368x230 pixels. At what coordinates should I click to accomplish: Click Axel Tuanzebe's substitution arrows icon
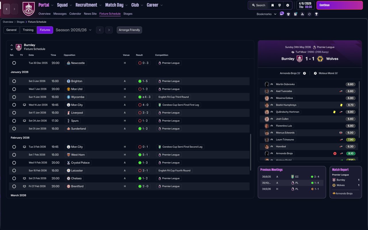point(341,91)
